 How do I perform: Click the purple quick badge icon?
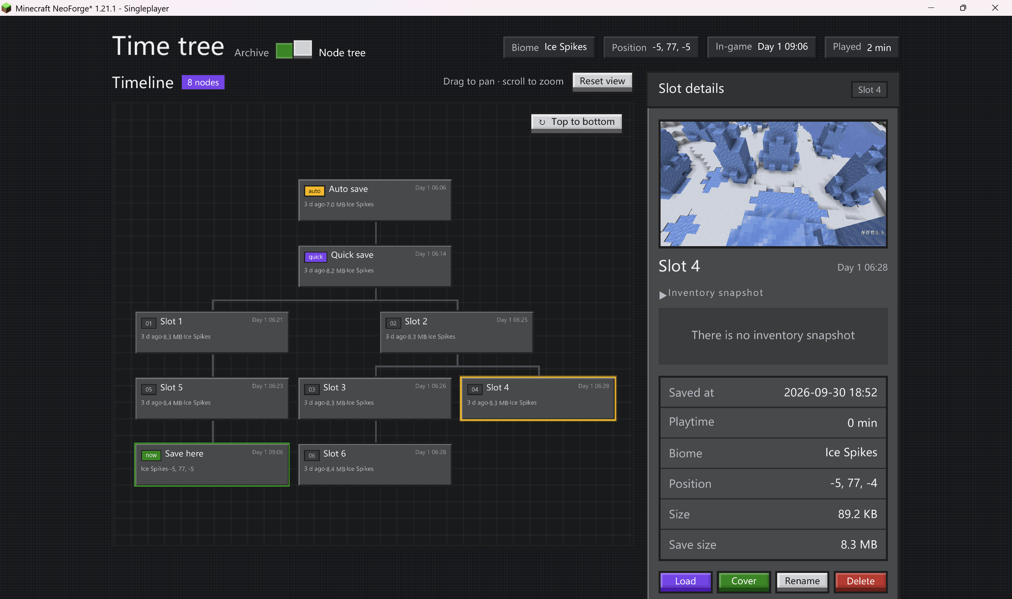(x=315, y=257)
